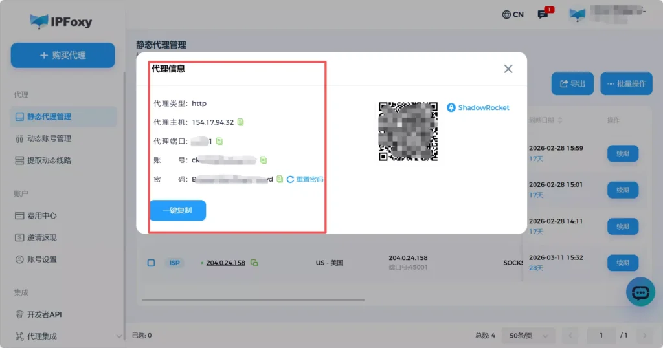Image resolution: width=663 pixels, height=348 pixels.
Task: Copy the proxy host 154.17.94.32 icon
Action: click(241, 122)
